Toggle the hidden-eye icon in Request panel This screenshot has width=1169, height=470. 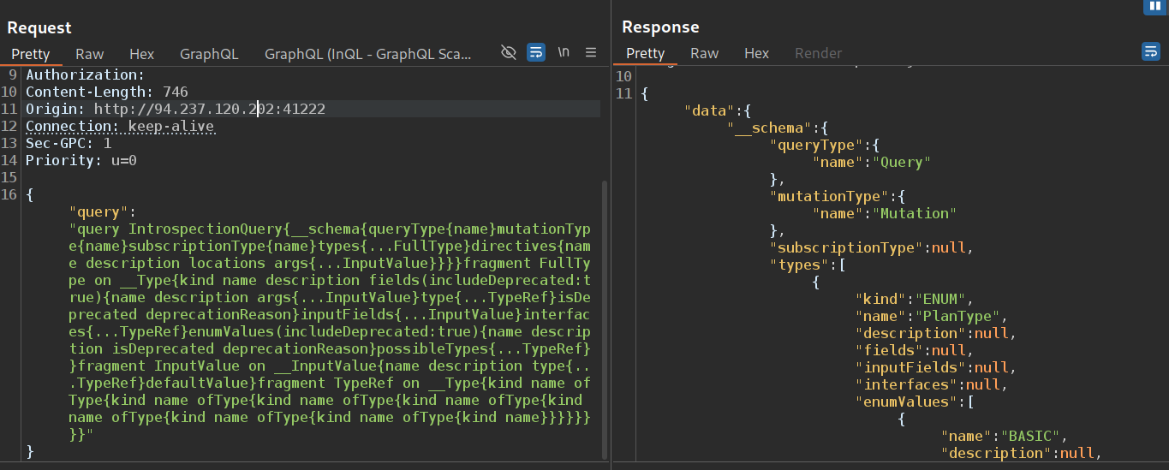point(509,53)
